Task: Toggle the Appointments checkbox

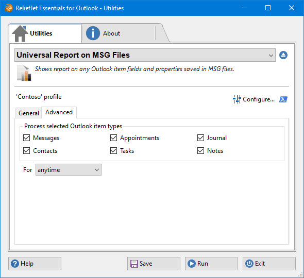Action: point(113,138)
